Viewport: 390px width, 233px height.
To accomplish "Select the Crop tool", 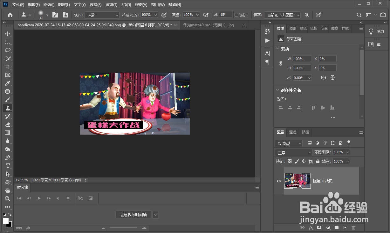I will [8, 67].
